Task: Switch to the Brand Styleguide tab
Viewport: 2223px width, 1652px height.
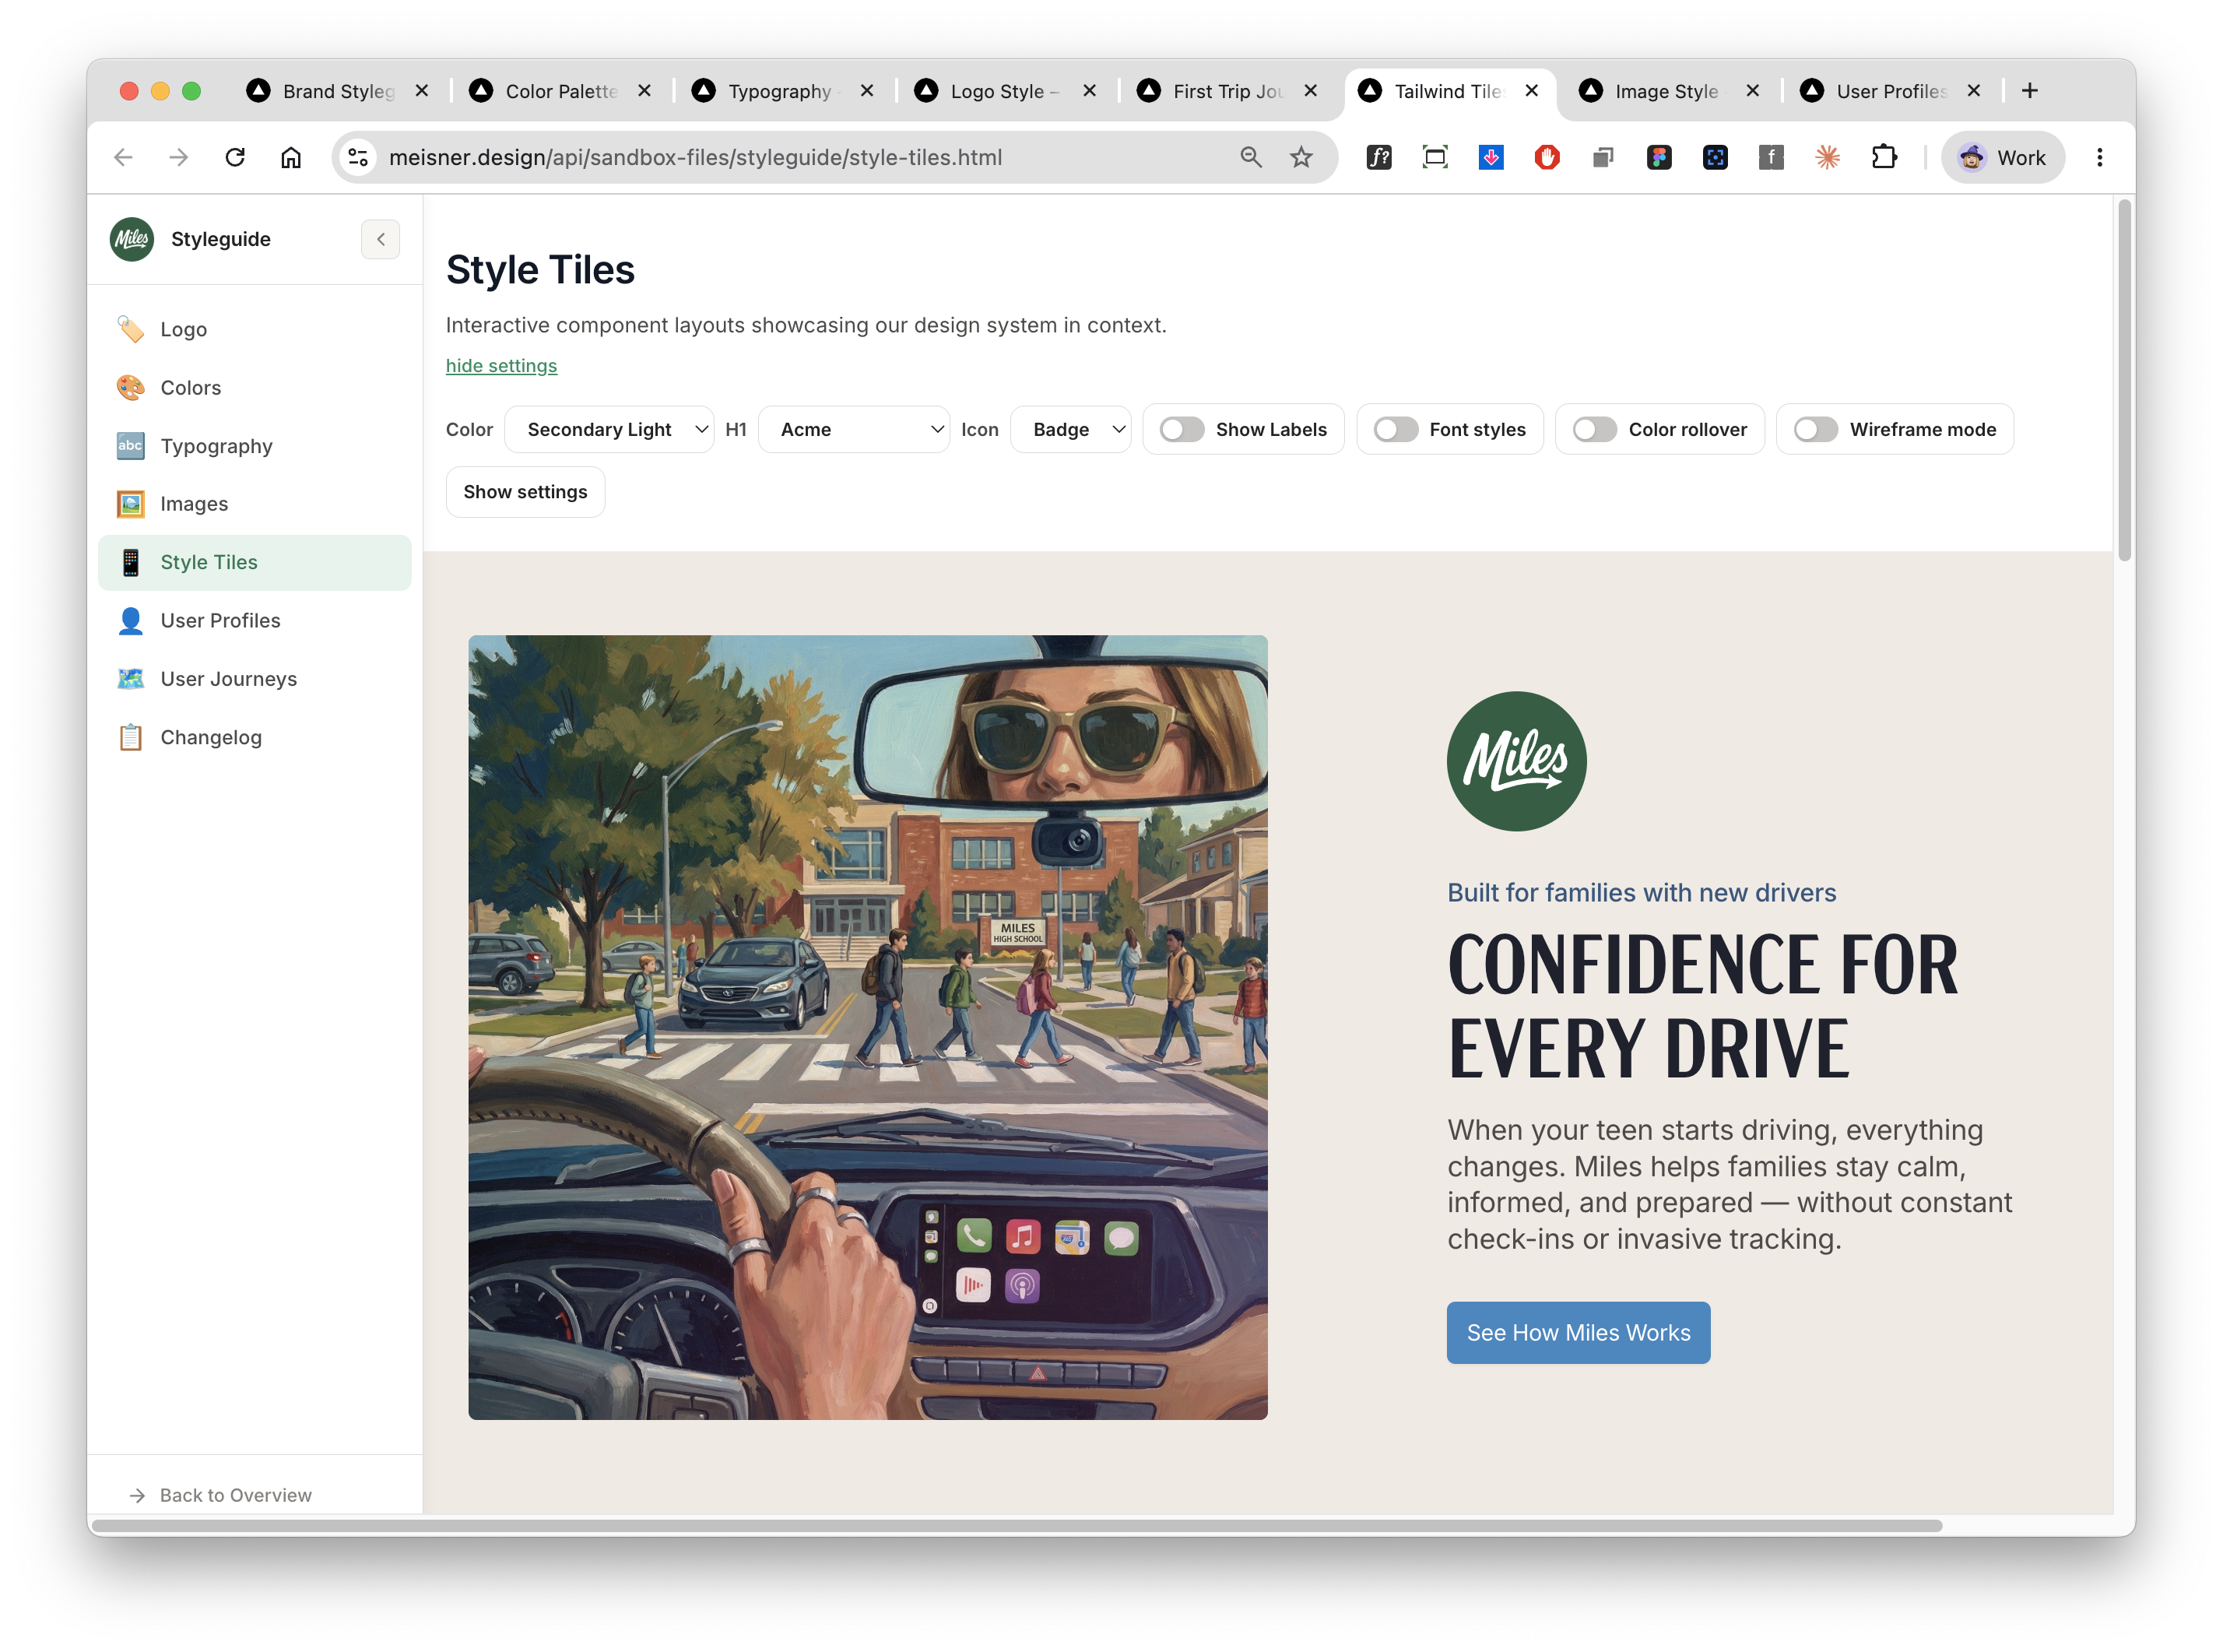Action: point(337,91)
